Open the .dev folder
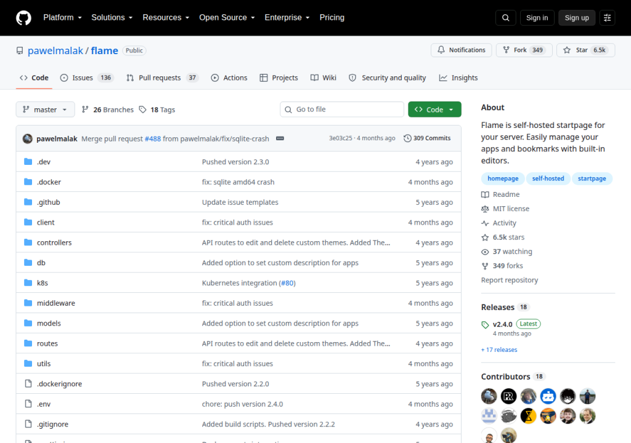The width and height of the screenshot is (631, 443). (44, 162)
